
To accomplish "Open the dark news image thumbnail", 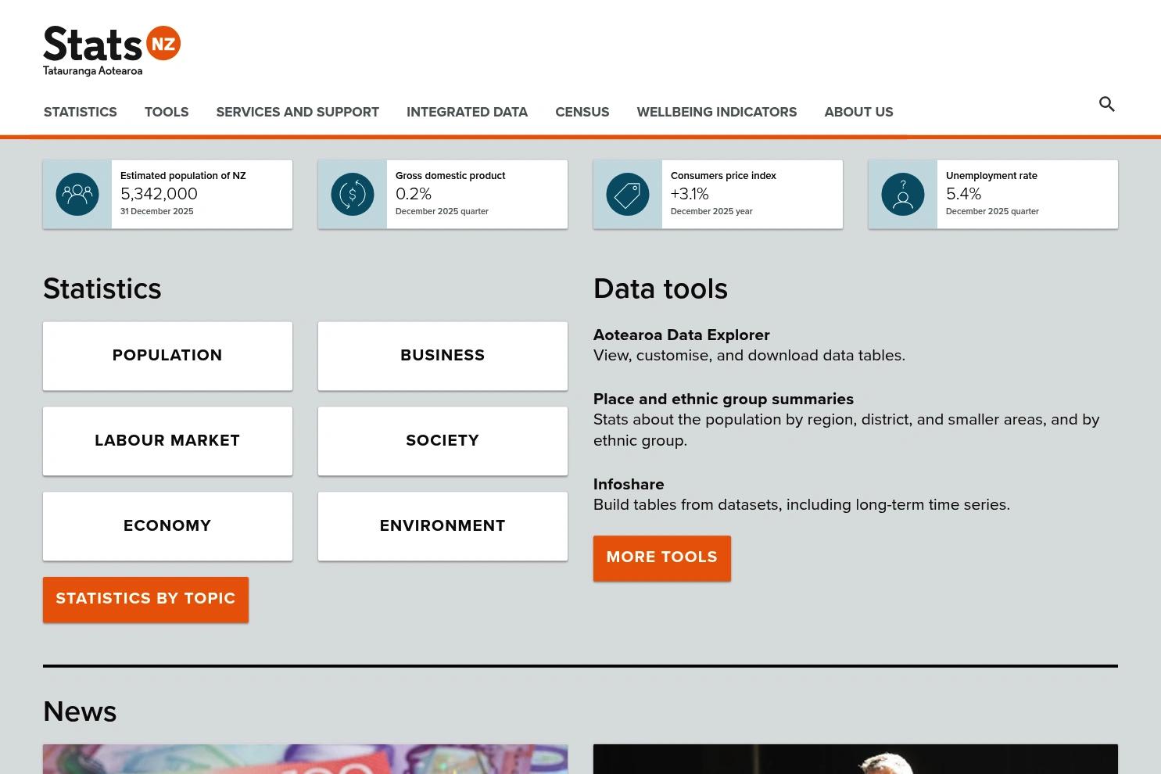I will click(855, 759).
